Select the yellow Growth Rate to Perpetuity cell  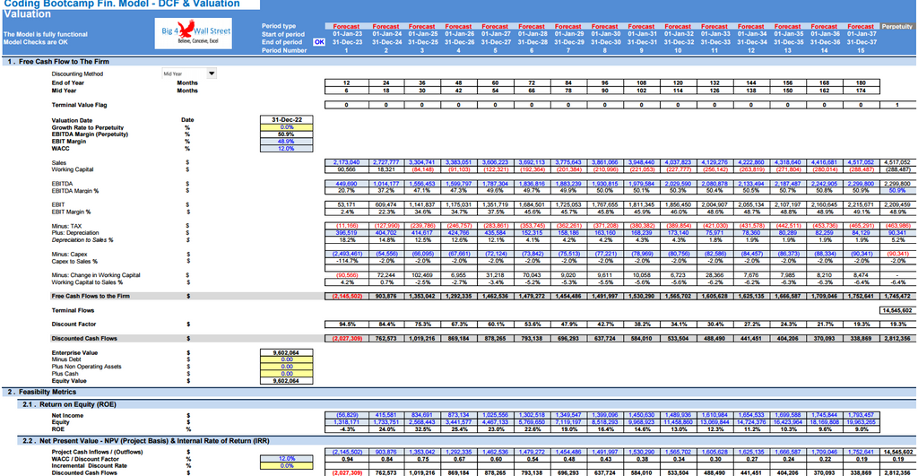(286, 127)
